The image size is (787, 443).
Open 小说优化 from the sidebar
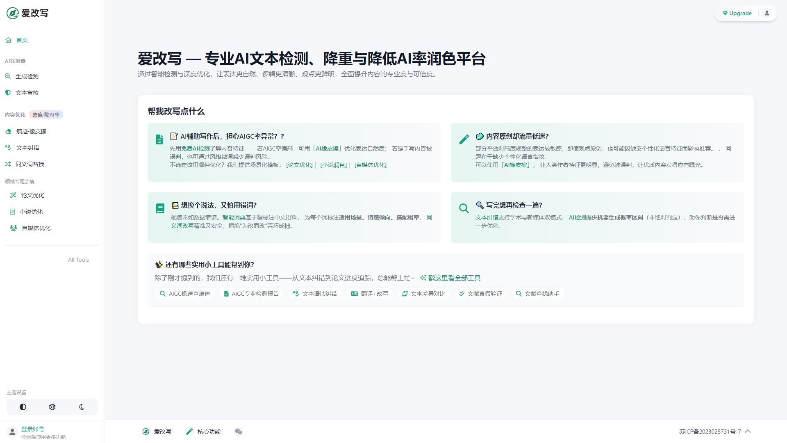(x=31, y=212)
